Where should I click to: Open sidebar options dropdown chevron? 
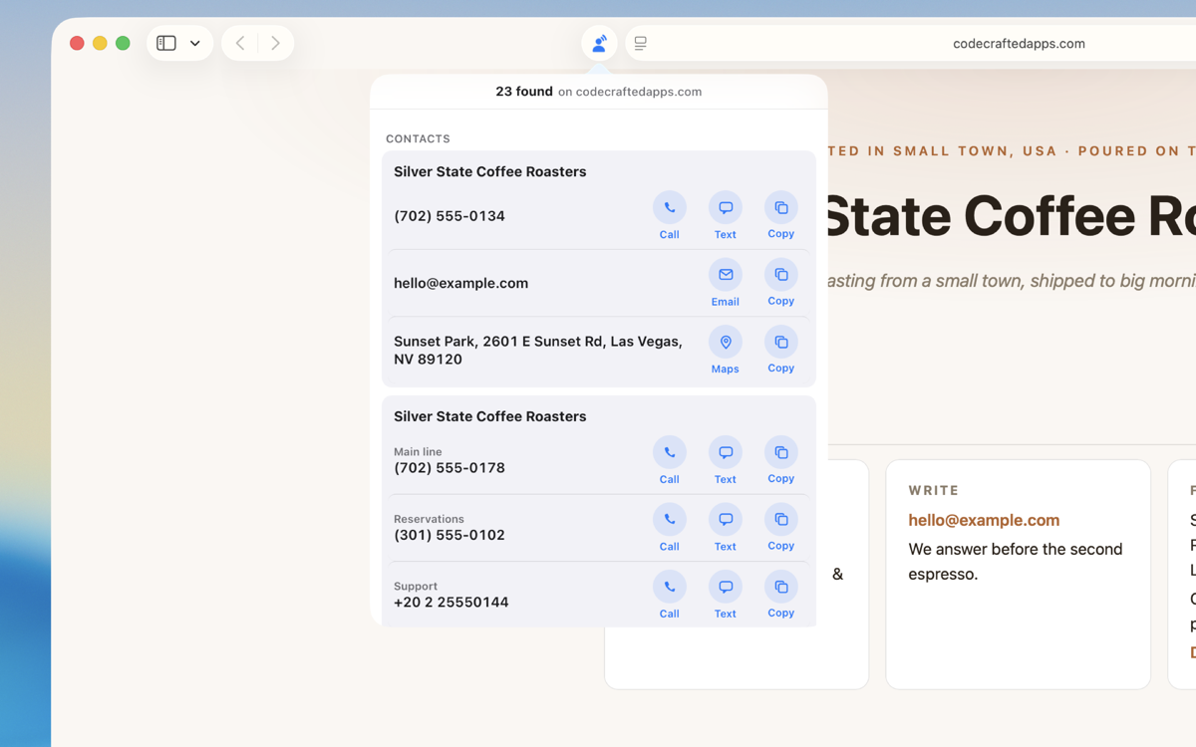point(195,44)
